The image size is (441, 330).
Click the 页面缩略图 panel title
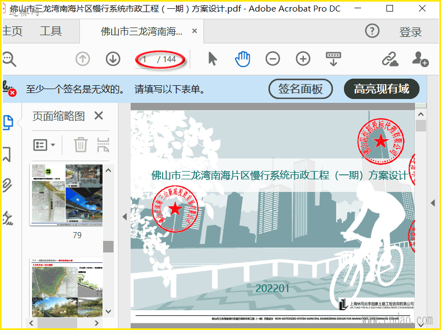pos(59,116)
